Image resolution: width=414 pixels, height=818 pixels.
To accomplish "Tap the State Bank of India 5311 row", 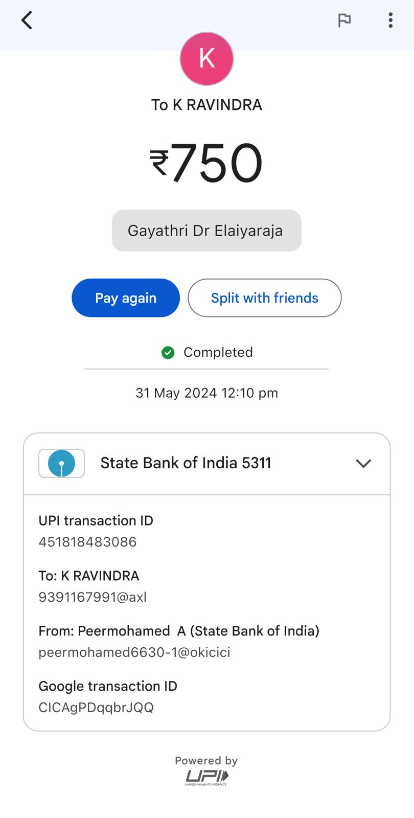I will 186,463.
